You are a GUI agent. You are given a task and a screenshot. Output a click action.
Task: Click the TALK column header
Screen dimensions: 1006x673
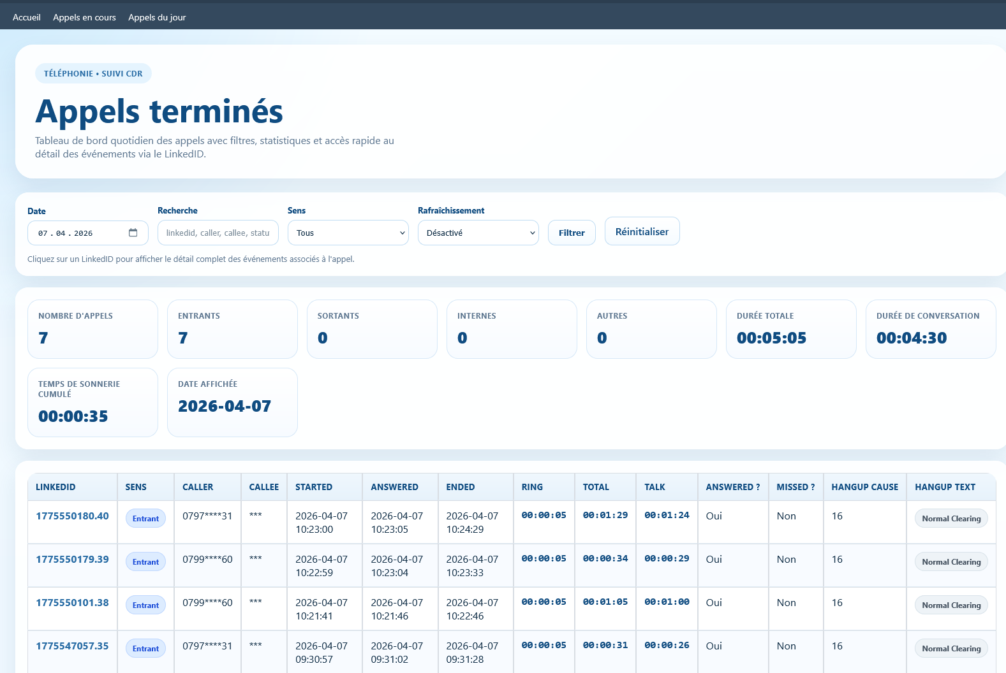click(x=667, y=487)
